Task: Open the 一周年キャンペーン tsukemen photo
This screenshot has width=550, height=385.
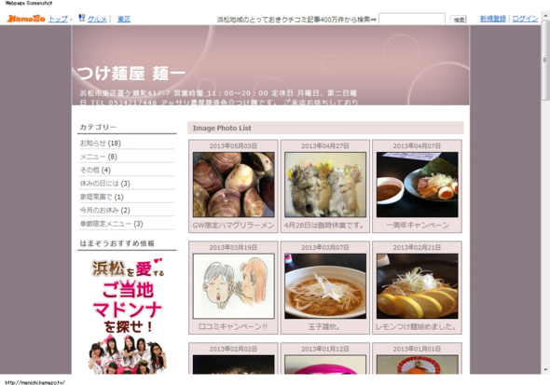Action: pos(417,185)
